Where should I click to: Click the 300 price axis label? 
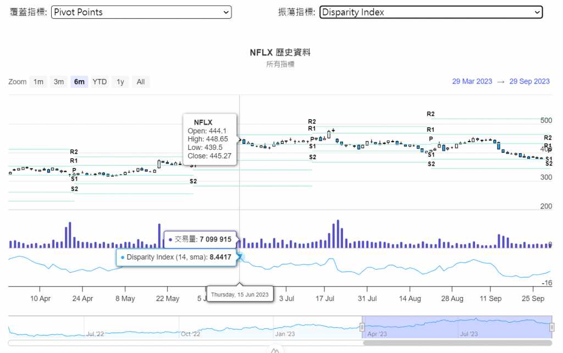pyautogui.click(x=546, y=177)
